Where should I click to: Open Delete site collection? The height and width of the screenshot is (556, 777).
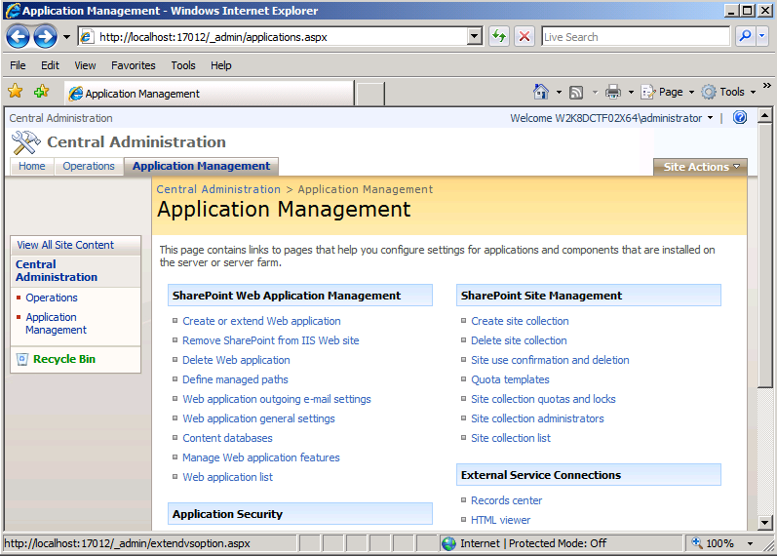(x=519, y=340)
